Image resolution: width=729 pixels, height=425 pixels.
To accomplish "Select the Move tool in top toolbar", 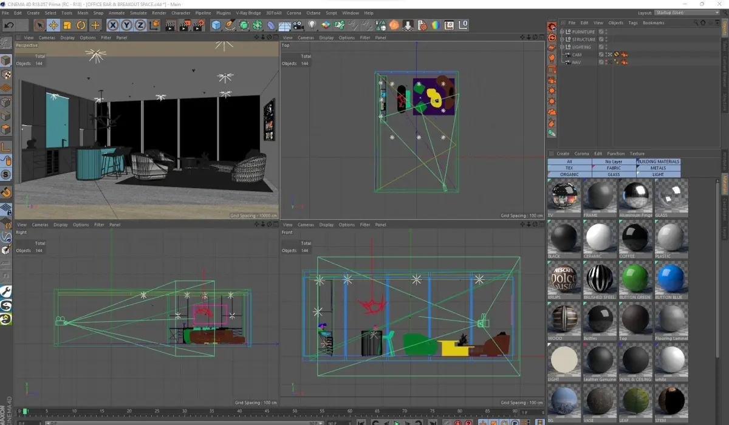I will click(x=53, y=25).
